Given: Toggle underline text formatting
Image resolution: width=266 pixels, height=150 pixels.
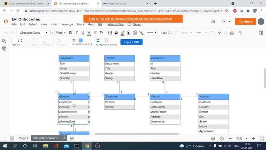Looking at the screenshot, I should tap(83, 32).
